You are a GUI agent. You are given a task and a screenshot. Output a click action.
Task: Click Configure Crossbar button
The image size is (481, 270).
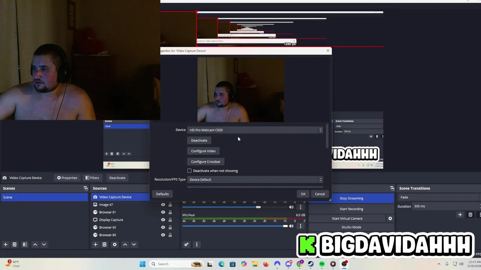(206, 162)
